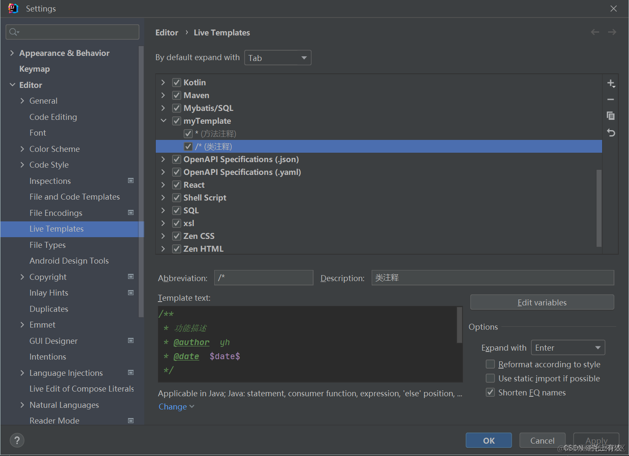629x456 pixels.
Task: Toggle checkbox for the /* (类注释) template
Action: (188, 146)
